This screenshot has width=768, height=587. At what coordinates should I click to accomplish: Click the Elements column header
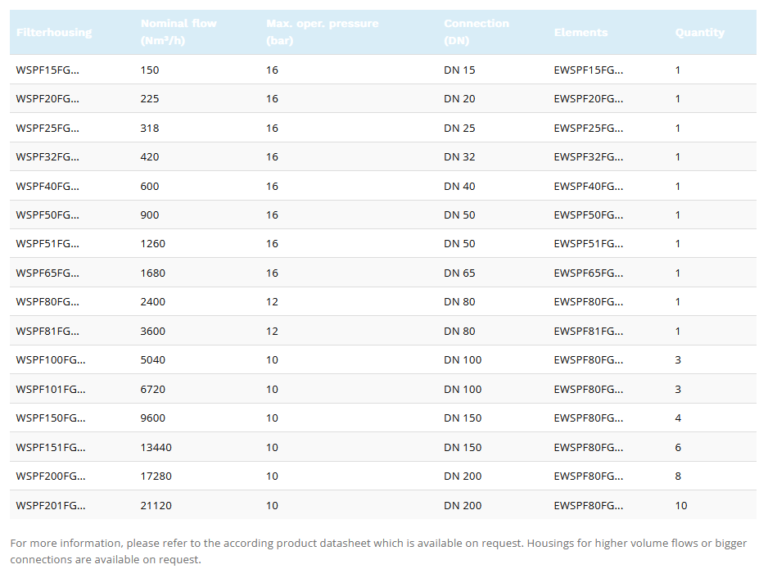pos(581,33)
